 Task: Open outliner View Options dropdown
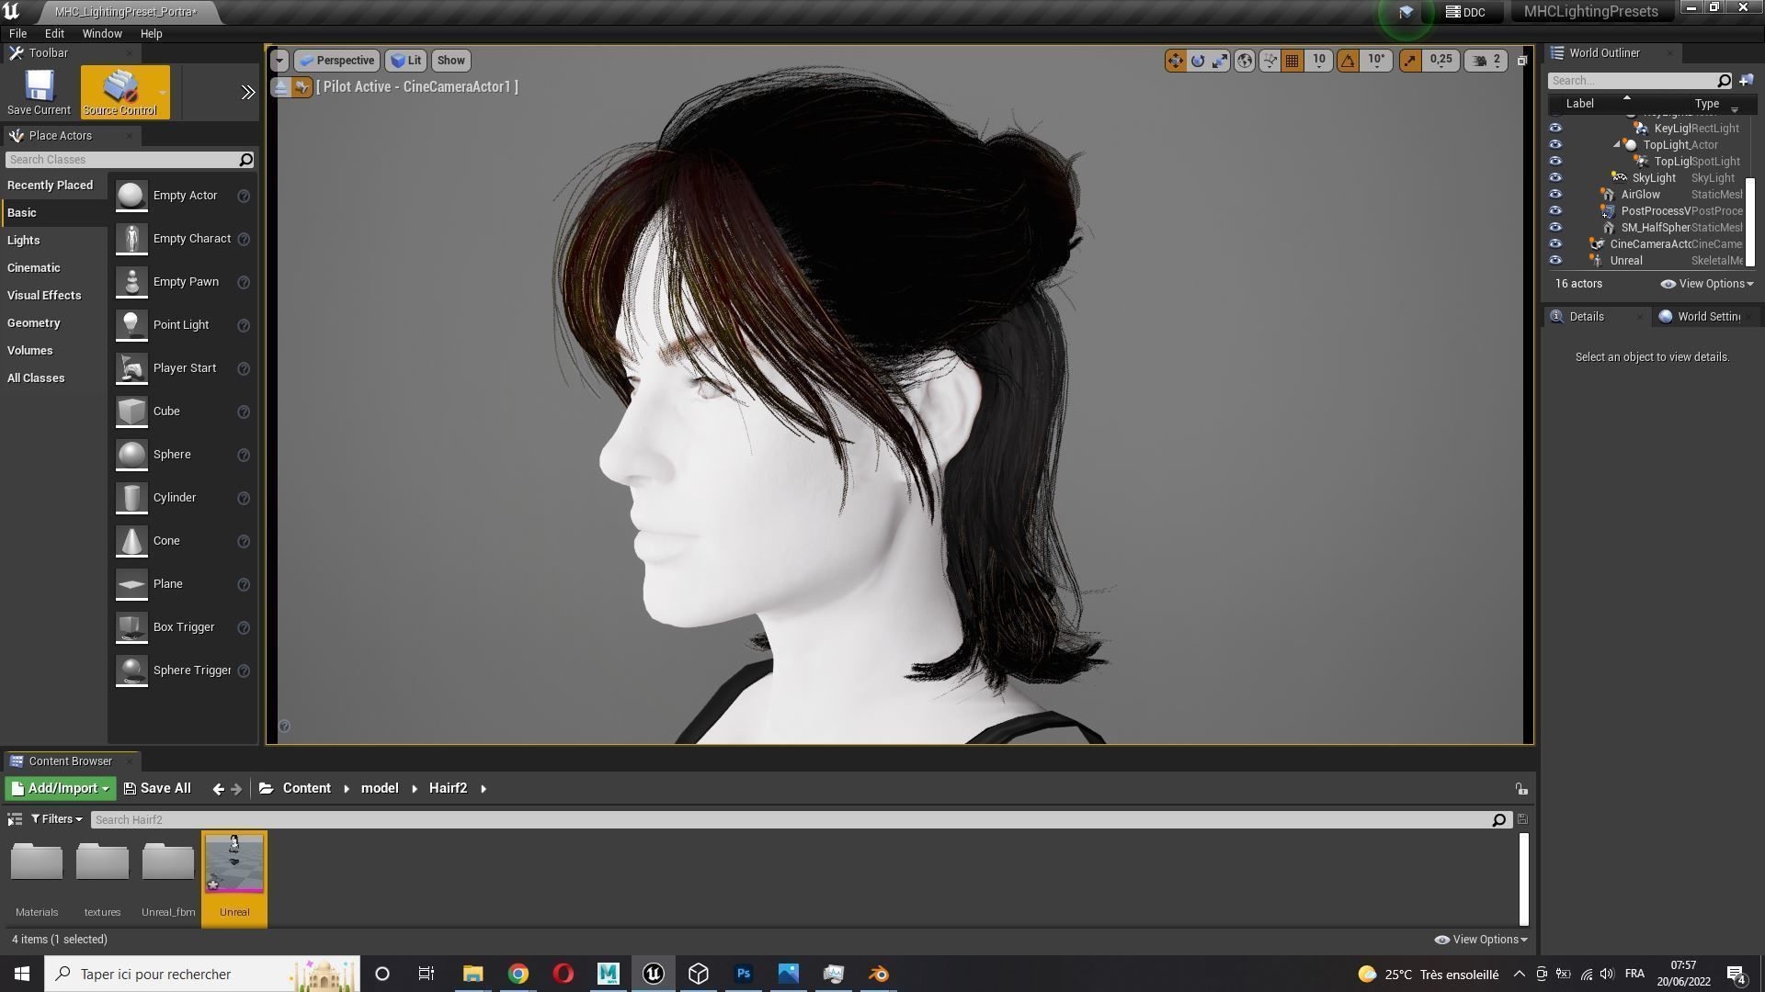point(1707,284)
